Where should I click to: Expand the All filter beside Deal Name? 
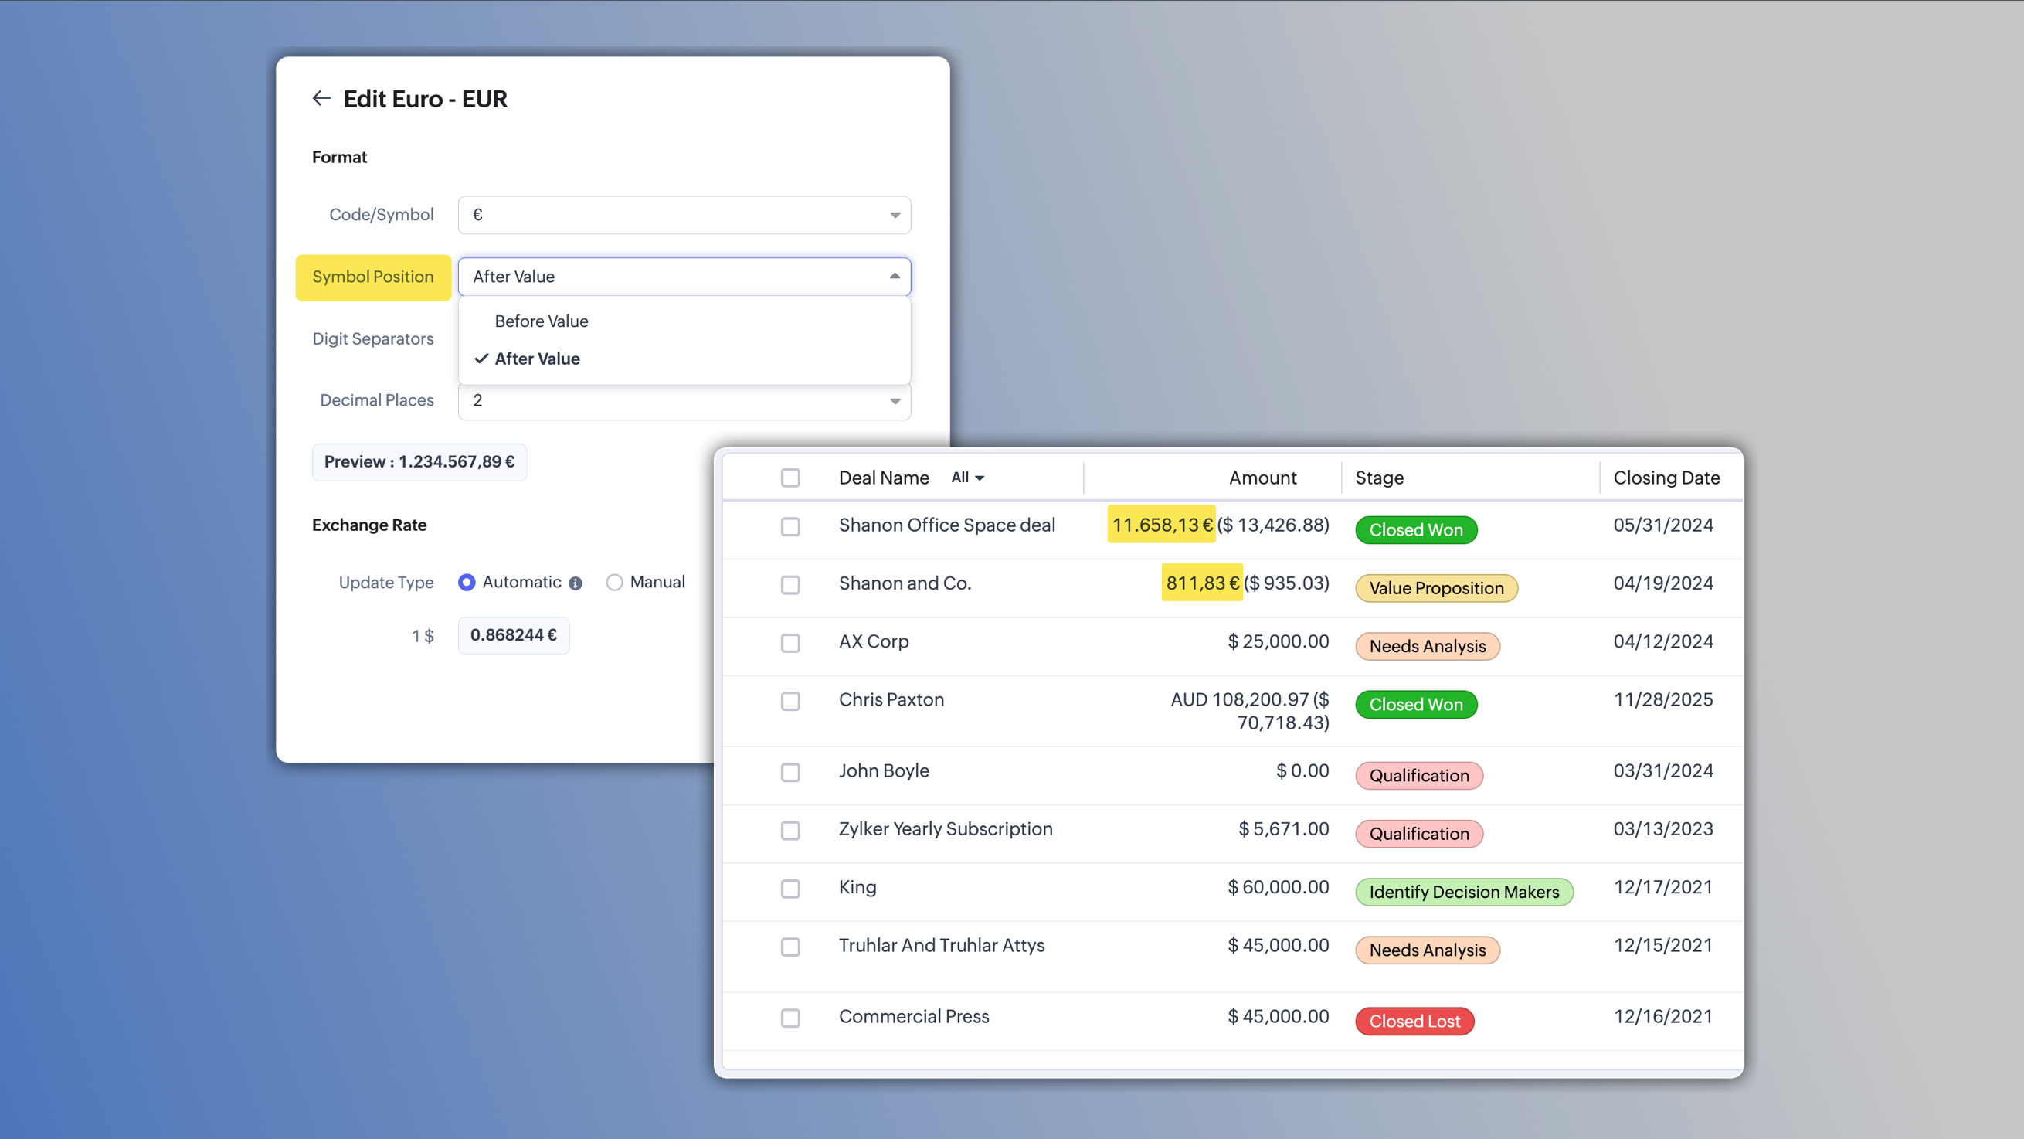tap(967, 477)
